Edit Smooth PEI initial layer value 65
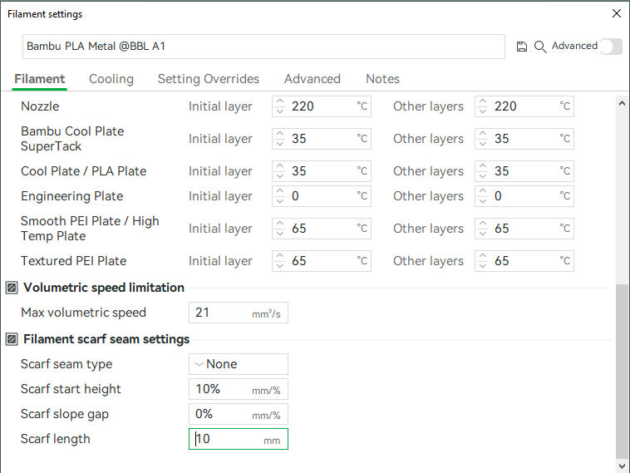 (322, 229)
